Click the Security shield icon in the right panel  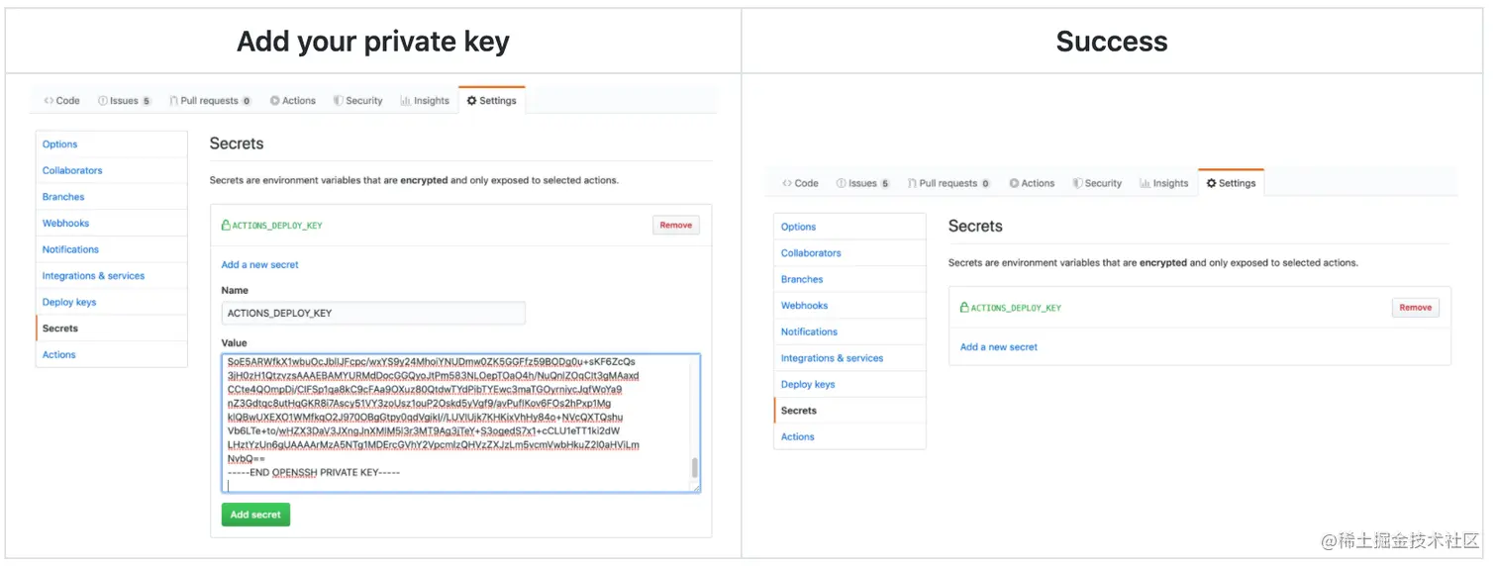(x=1077, y=183)
